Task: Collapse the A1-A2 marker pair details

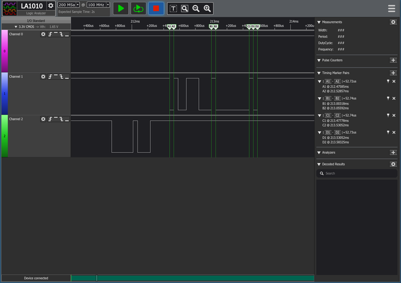Action: point(319,82)
